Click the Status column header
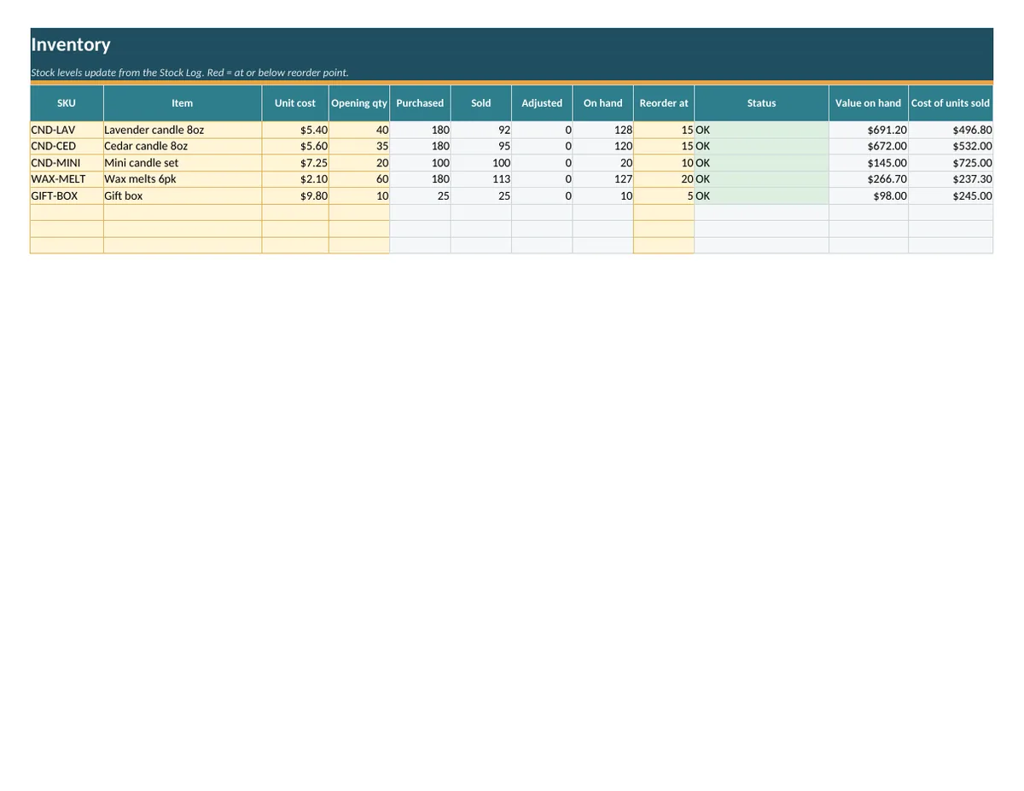Screen dimensions: 1024x791 [x=762, y=103]
